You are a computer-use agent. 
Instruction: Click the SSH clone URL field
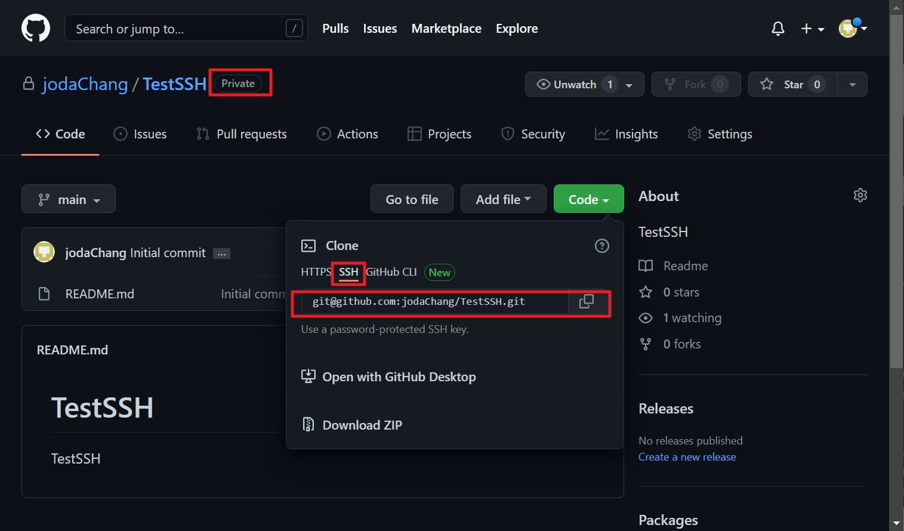[x=435, y=302]
